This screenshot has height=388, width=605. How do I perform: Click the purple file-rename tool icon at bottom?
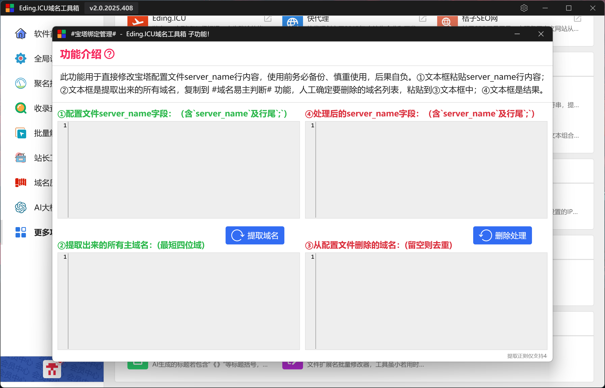pyautogui.click(x=293, y=365)
